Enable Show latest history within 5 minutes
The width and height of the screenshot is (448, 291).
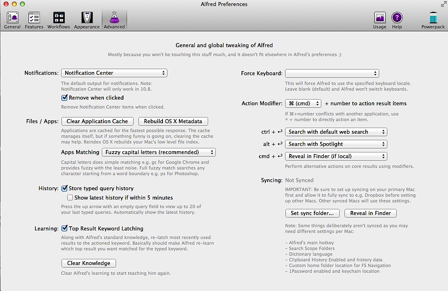[70, 198]
